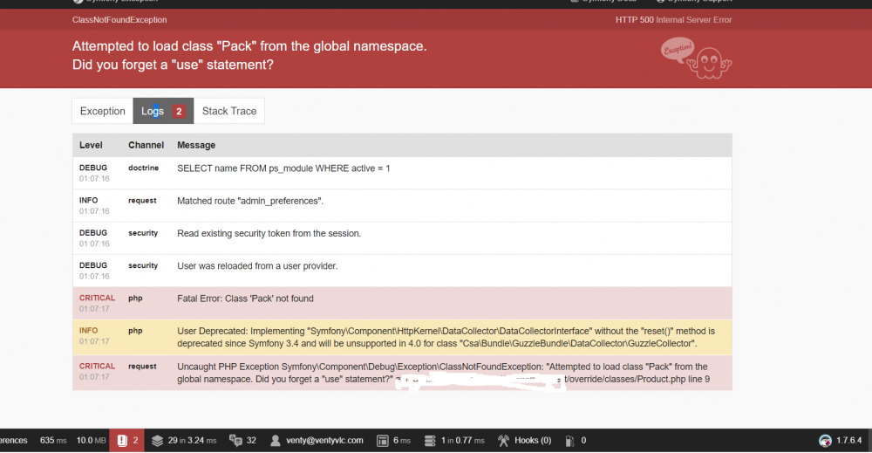The width and height of the screenshot is (872, 453).
Task: Click the yellow INFO php level cell
Action: tap(94, 335)
